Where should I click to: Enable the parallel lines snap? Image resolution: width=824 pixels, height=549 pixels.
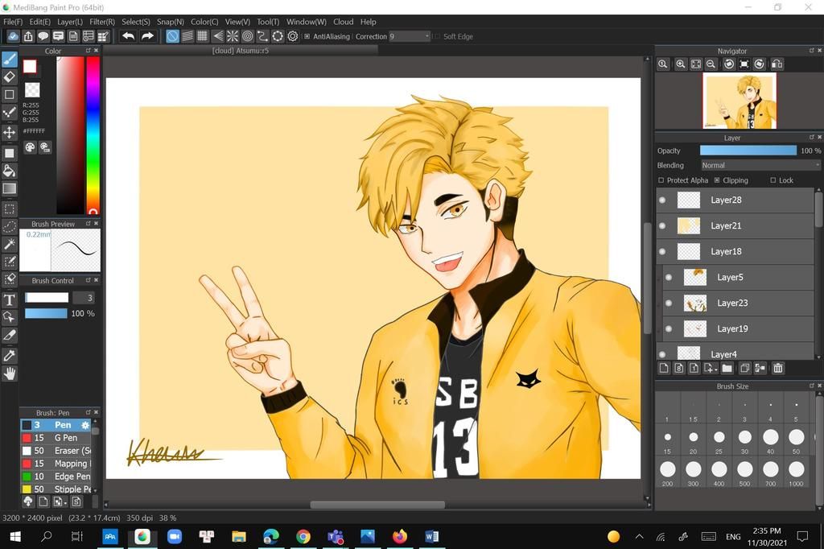187,36
